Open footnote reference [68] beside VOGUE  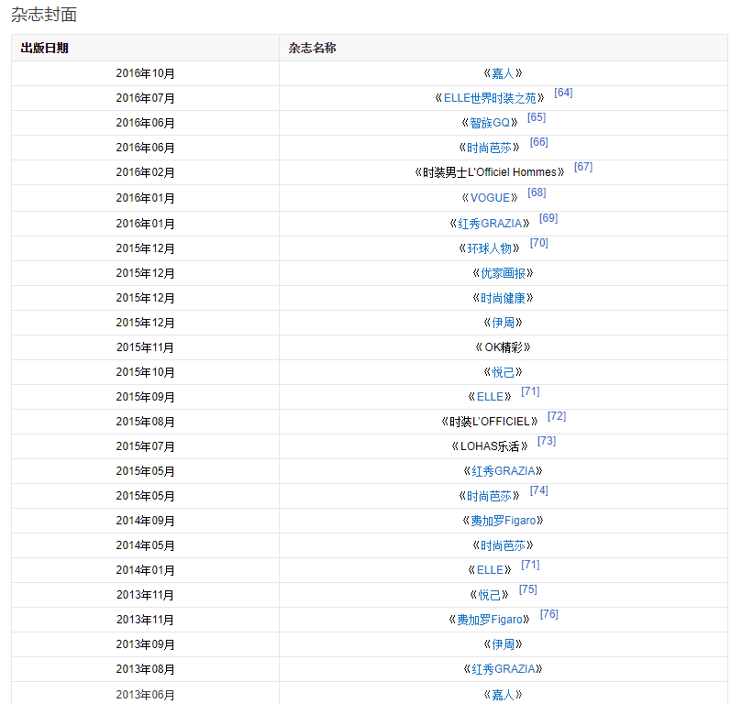point(537,192)
